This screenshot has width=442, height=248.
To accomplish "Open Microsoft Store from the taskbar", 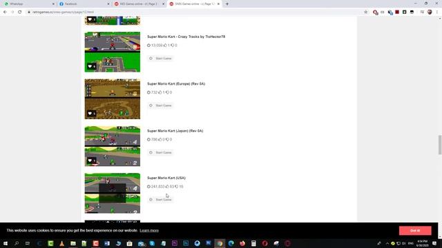I will [129, 243].
